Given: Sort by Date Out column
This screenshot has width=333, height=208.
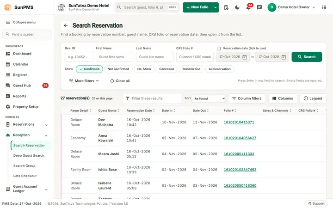Looking at the screenshot, I should coord(201,110).
